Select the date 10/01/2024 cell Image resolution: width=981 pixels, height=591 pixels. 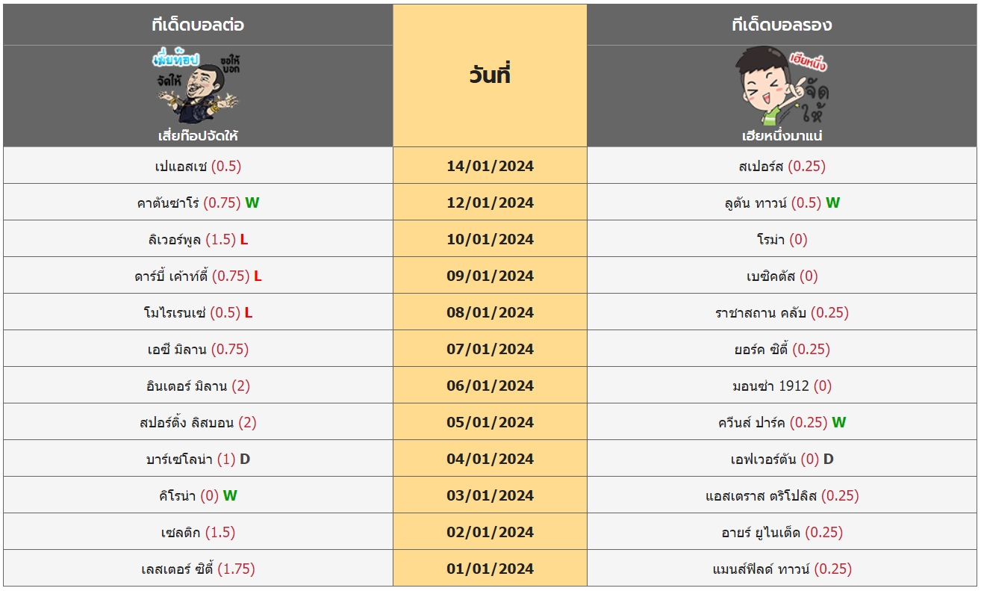coord(490,239)
